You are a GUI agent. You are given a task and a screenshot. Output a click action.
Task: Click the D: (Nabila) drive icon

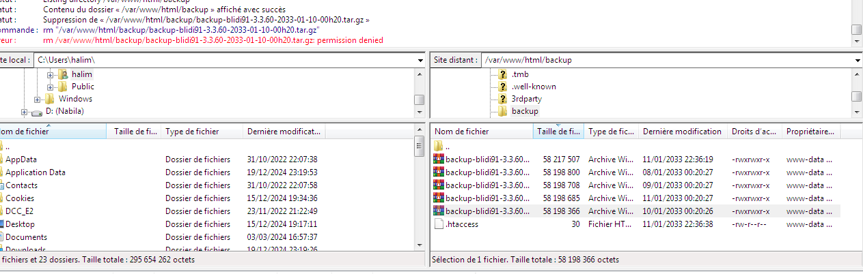click(36, 111)
